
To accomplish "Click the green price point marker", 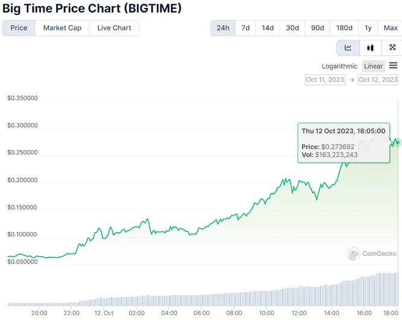I will (x=398, y=142).
